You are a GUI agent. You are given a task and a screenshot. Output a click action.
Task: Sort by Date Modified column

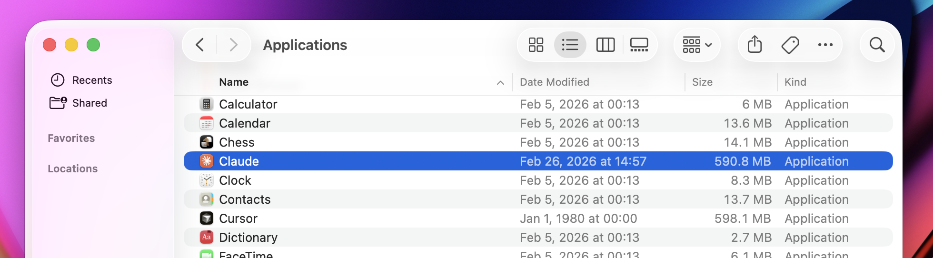coord(555,82)
